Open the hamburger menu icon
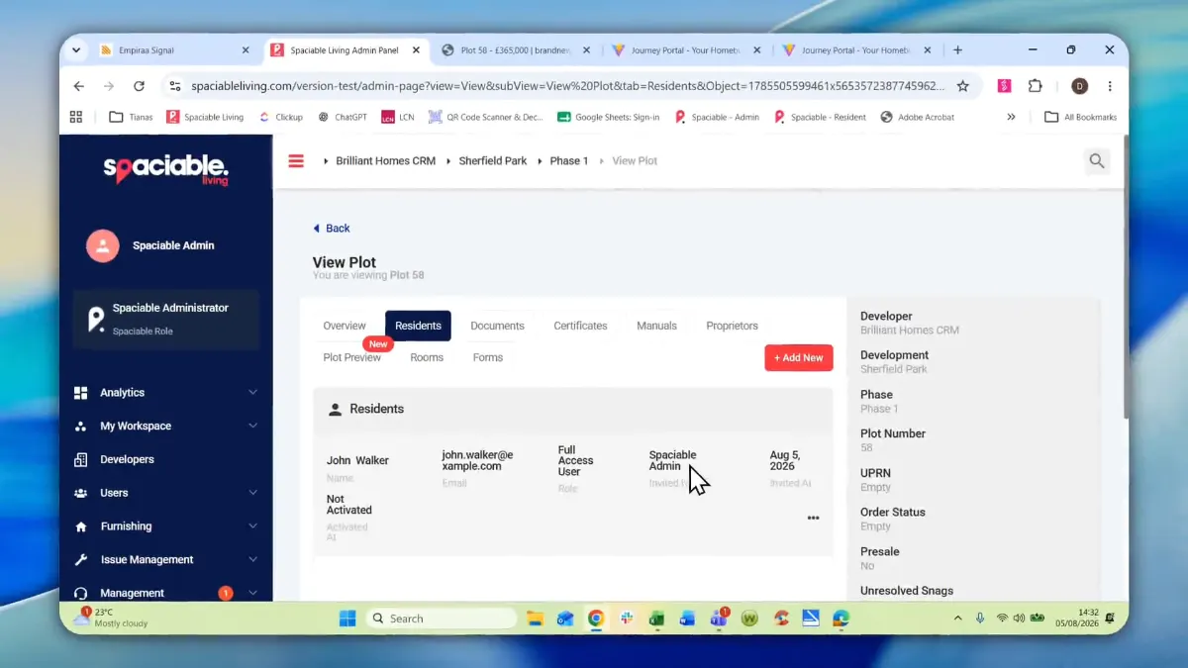Viewport: 1188px width, 668px height. tap(296, 160)
